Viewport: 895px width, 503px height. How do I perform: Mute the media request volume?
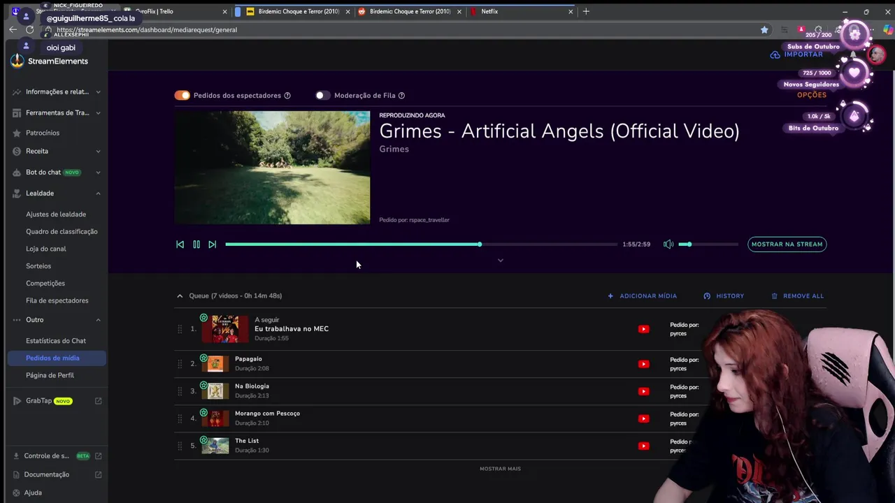[668, 245]
